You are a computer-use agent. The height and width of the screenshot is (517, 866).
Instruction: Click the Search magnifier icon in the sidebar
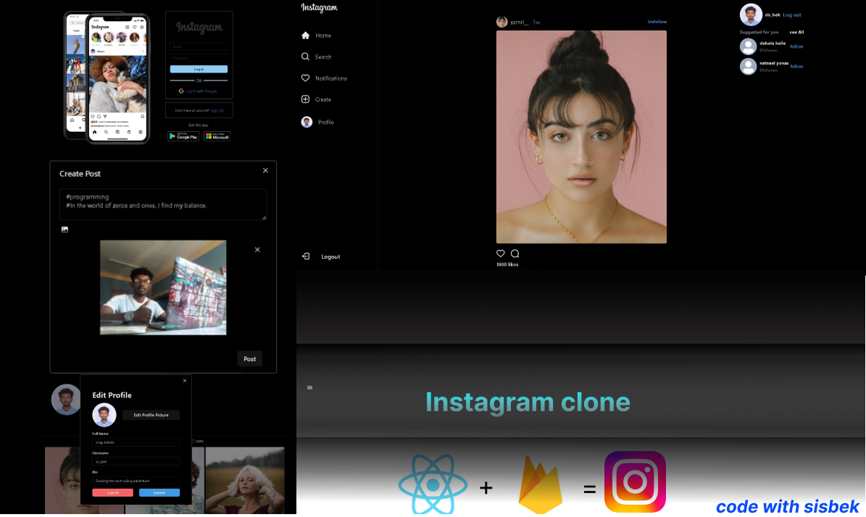pyautogui.click(x=305, y=57)
